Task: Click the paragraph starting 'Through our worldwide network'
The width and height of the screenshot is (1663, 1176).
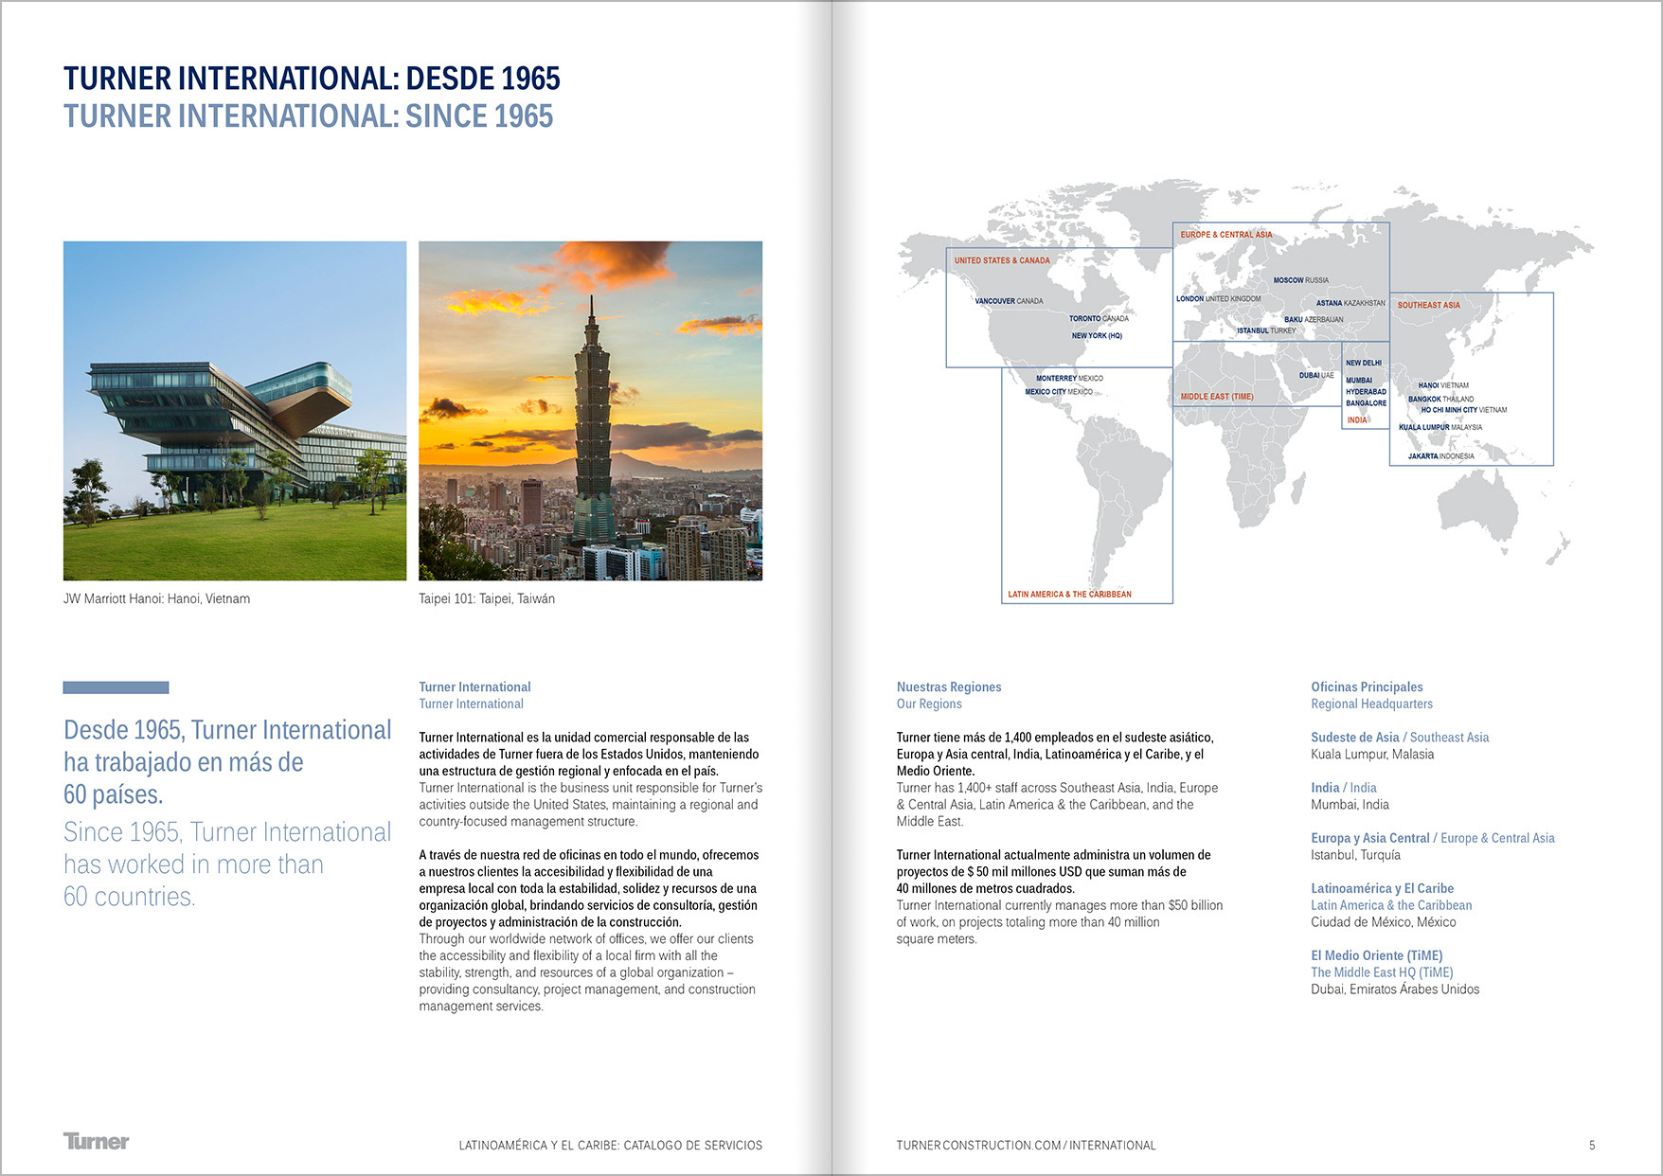Action: pyautogui.click(x=587, y=972)
